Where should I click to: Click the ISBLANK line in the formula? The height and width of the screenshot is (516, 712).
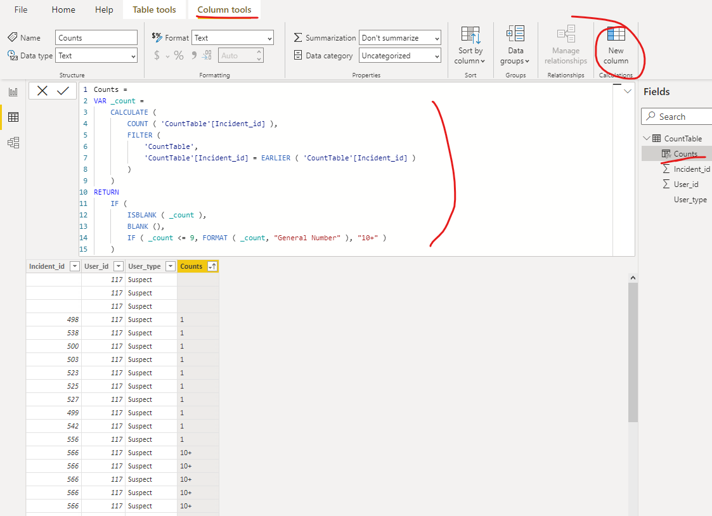coord(167,215)
